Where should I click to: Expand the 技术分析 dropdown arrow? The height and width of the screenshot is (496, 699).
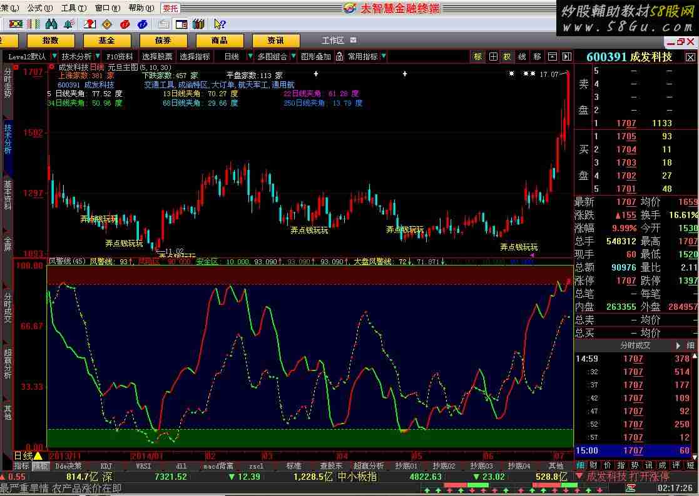96,56
